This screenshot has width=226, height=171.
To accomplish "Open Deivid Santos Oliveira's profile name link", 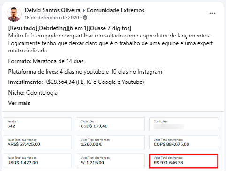I will click(53, 10).
